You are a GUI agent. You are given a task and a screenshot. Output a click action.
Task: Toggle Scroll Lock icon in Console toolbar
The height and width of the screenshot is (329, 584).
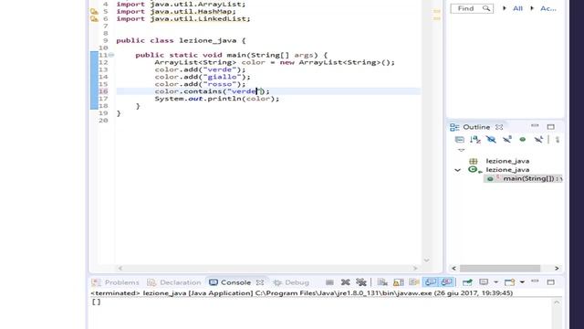pos(398,282)
